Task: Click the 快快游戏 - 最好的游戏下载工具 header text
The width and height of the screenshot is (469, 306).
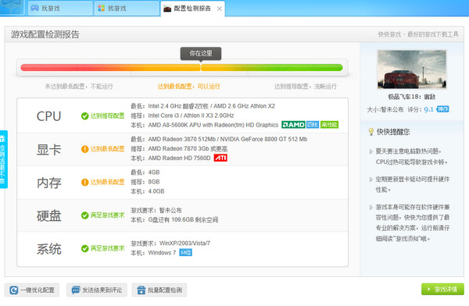Action: point(418,34)
